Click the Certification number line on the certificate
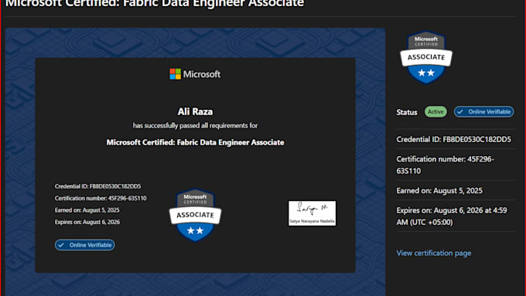The width and height of the screenshot is (526, 296). pyautogui.click(x=101, y=198)
